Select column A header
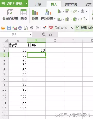Image resolution: width=93 pixels, height=119 pixels. click(18, 41)
